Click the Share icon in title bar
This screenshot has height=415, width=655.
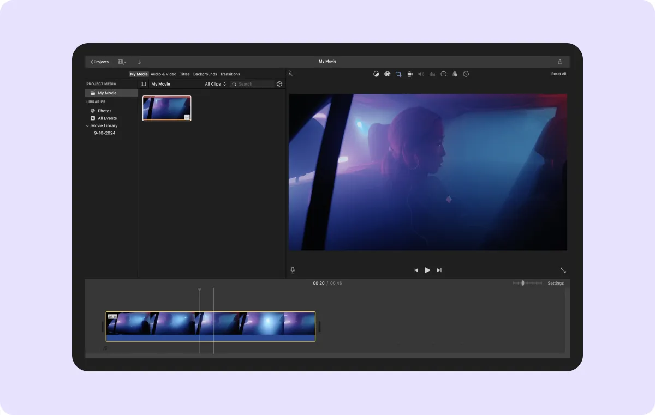[x=560, y=62]
